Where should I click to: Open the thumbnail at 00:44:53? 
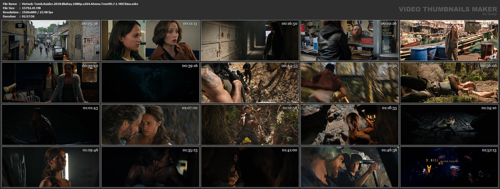250,83
